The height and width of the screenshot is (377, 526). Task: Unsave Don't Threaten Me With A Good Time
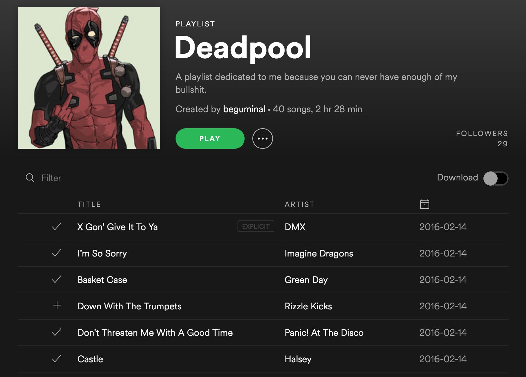tap(56, 333)
